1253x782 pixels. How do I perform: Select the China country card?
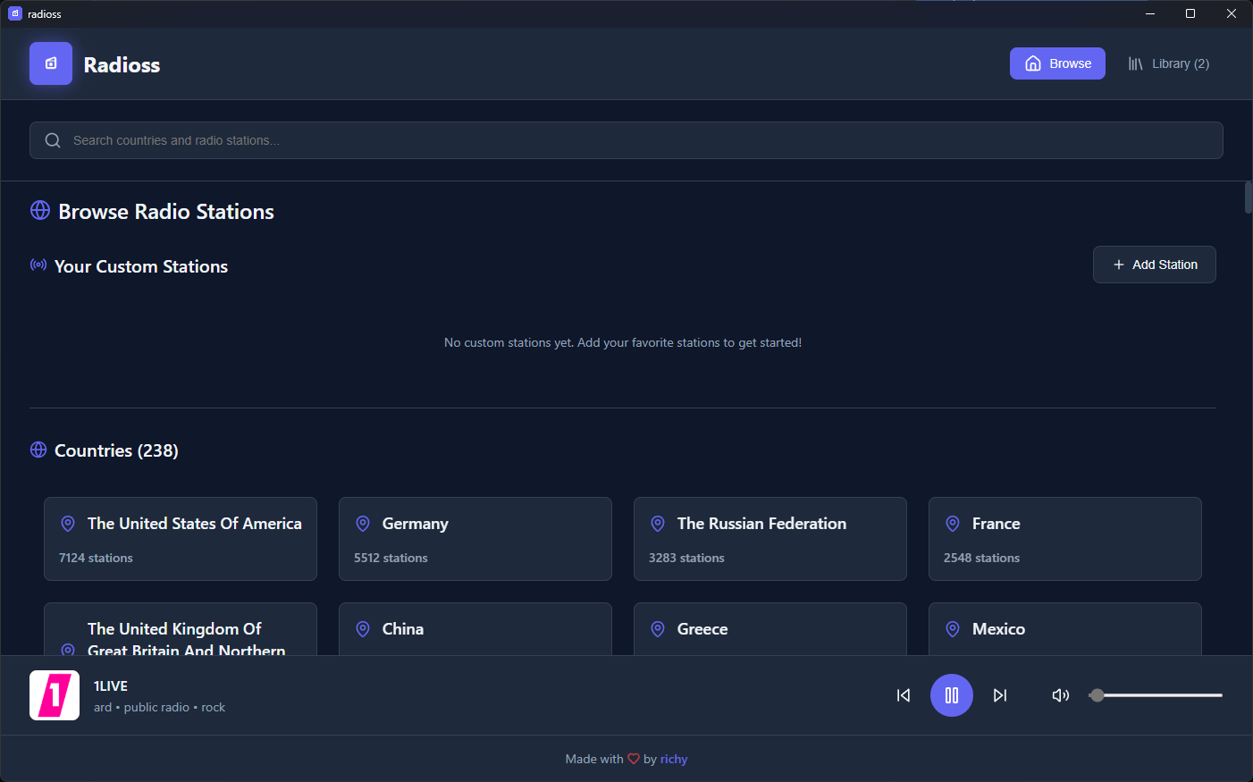(x=475, y=629)
